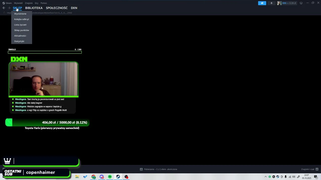Enter Steam Big Picture mode icon
Image resolution: width=321 pixels, height=180 pixels.
point(301,3)
